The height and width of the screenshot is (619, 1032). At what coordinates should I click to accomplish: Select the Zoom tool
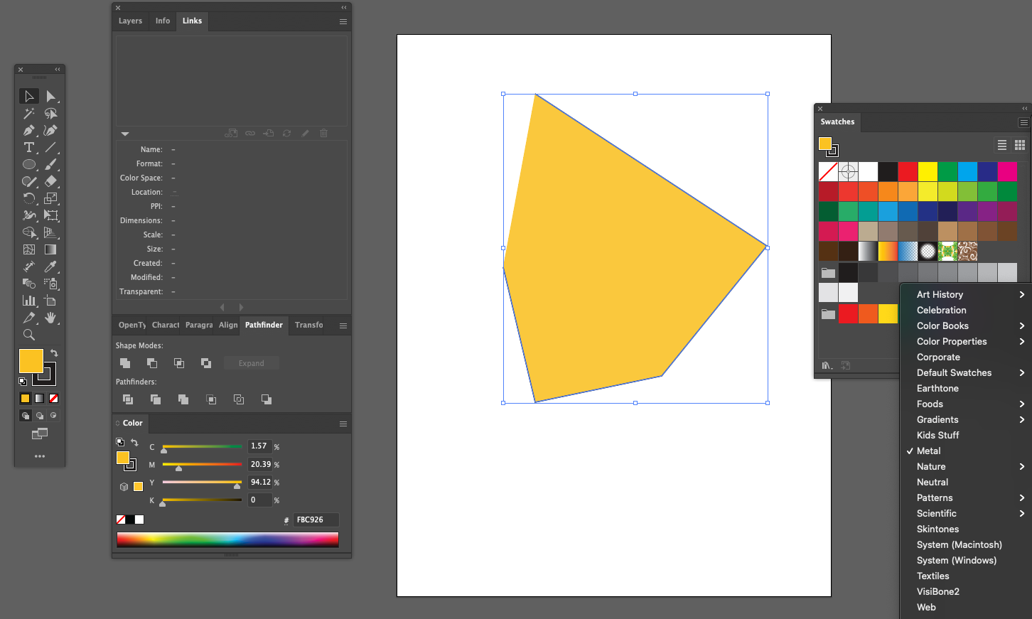click(x=29, y=334)
